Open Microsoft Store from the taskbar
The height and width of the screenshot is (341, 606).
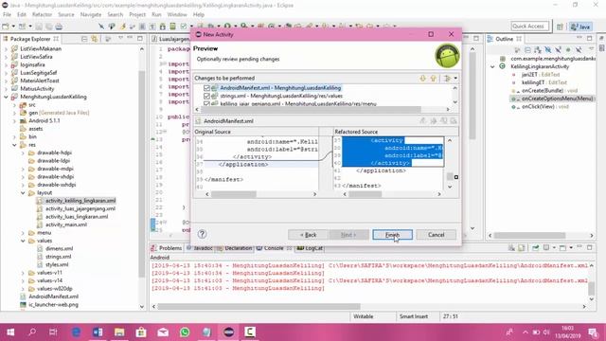pyautogui.click(x=141, y=332)
